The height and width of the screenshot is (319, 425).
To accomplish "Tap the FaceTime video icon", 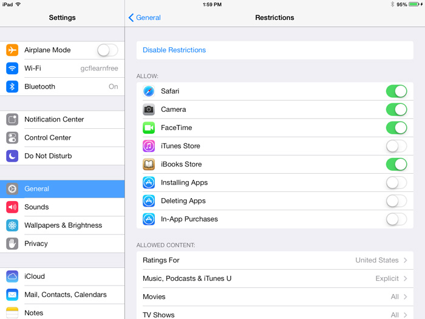I will click(x=149, y=128).
